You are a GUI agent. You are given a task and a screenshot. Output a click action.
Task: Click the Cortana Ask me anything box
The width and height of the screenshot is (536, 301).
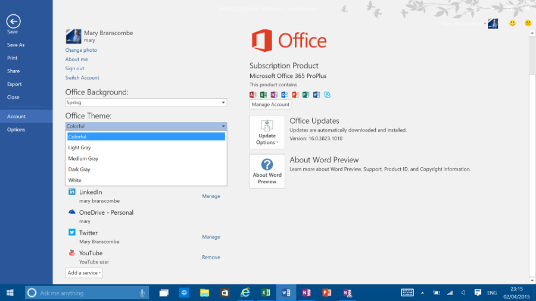[87, 293]
